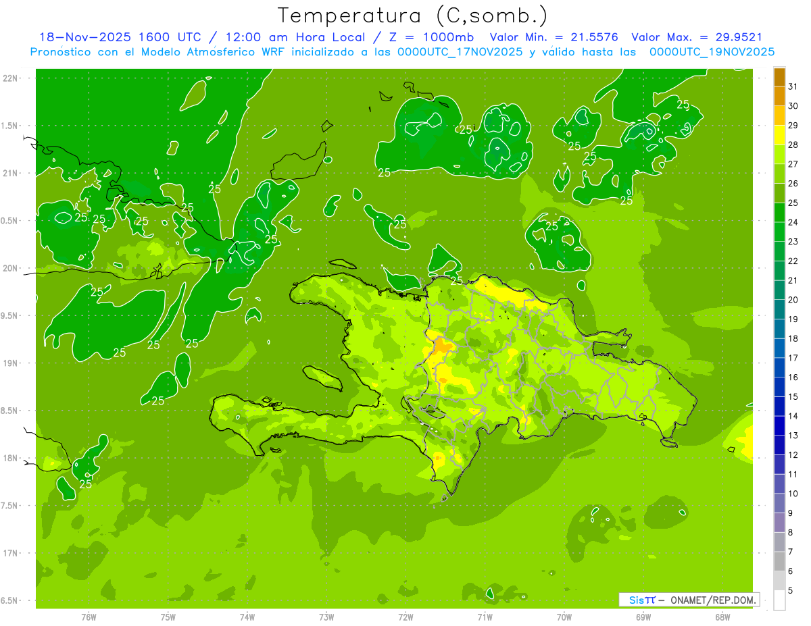
Task: Select the 'Valor Min. = 21.5576' value
Action: click(x=554, y=38)
